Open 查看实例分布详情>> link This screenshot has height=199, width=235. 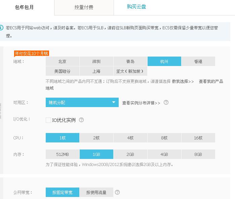(141, 103)
